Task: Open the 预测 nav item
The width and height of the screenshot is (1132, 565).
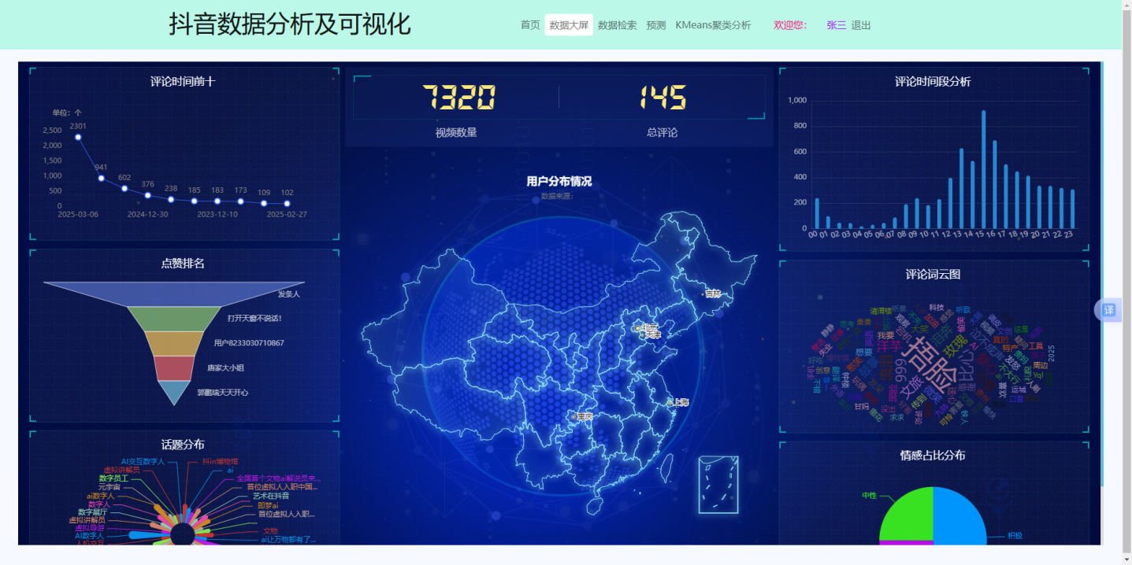Action: point(656,25)
